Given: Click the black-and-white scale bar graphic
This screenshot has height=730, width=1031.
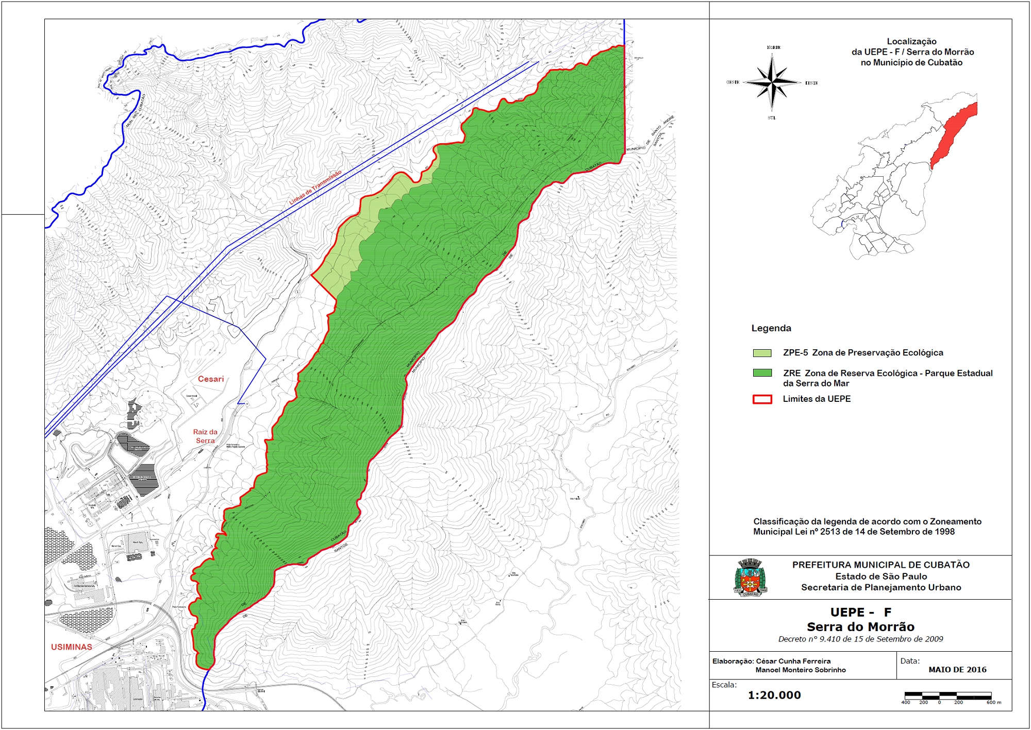Looking at the screenshot, I should pyautogui.click(x=947, y=695).
